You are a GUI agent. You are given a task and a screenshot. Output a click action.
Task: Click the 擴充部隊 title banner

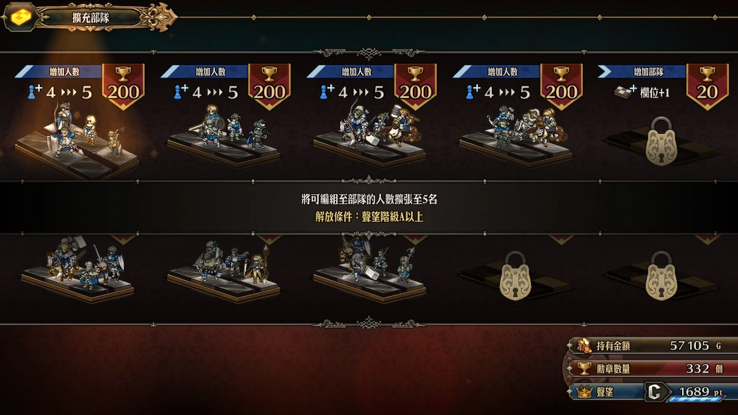pos(91,17)
